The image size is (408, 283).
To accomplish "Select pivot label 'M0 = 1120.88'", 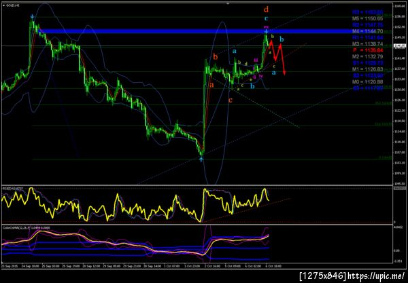I will (367, 82).
